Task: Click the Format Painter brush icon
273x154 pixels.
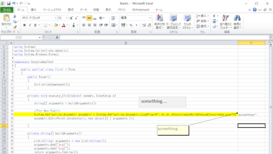Action: pos(15,27)
